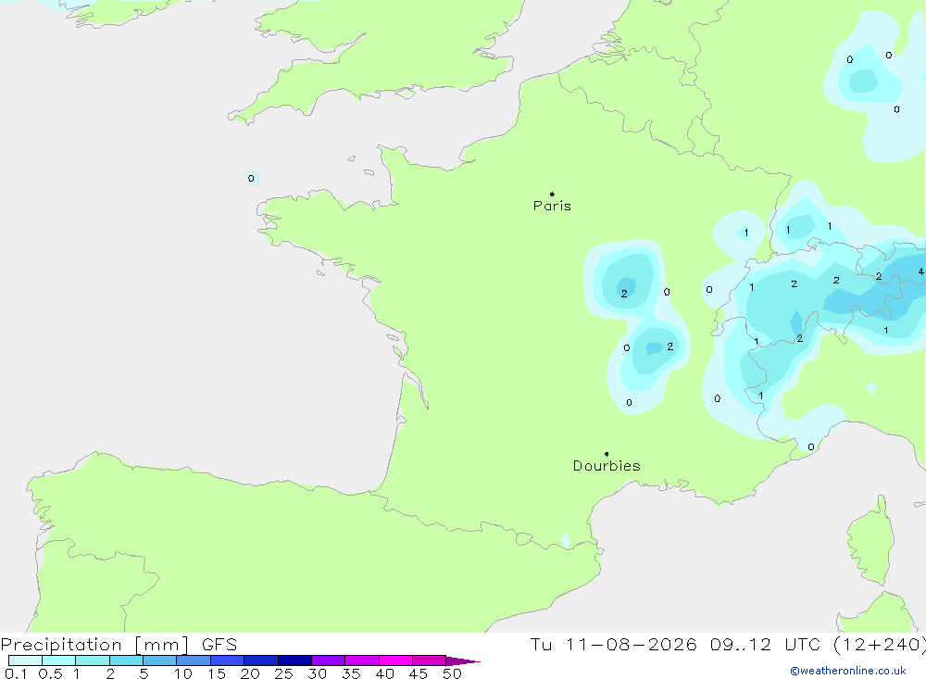This screenshot has height=679, width=926.
Task: Pick the 0.1–0.5 mm legend color swatch
Action: click(25, 660)
